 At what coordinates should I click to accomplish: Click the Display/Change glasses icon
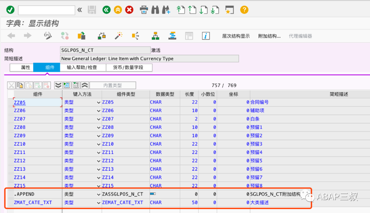coord(48,36)
